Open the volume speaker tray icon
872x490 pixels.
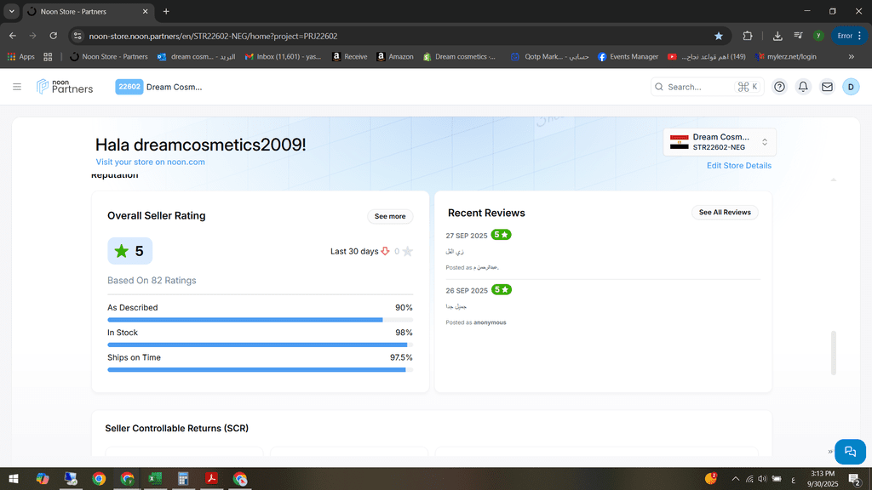click(x=762, y=479)
